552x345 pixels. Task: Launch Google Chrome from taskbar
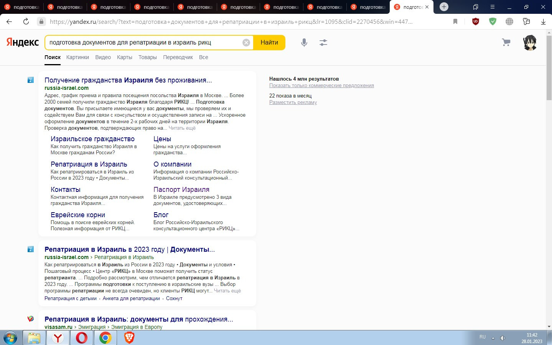(105, 338)
